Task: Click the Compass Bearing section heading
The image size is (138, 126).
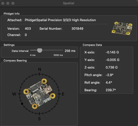Action: (15, 60)
